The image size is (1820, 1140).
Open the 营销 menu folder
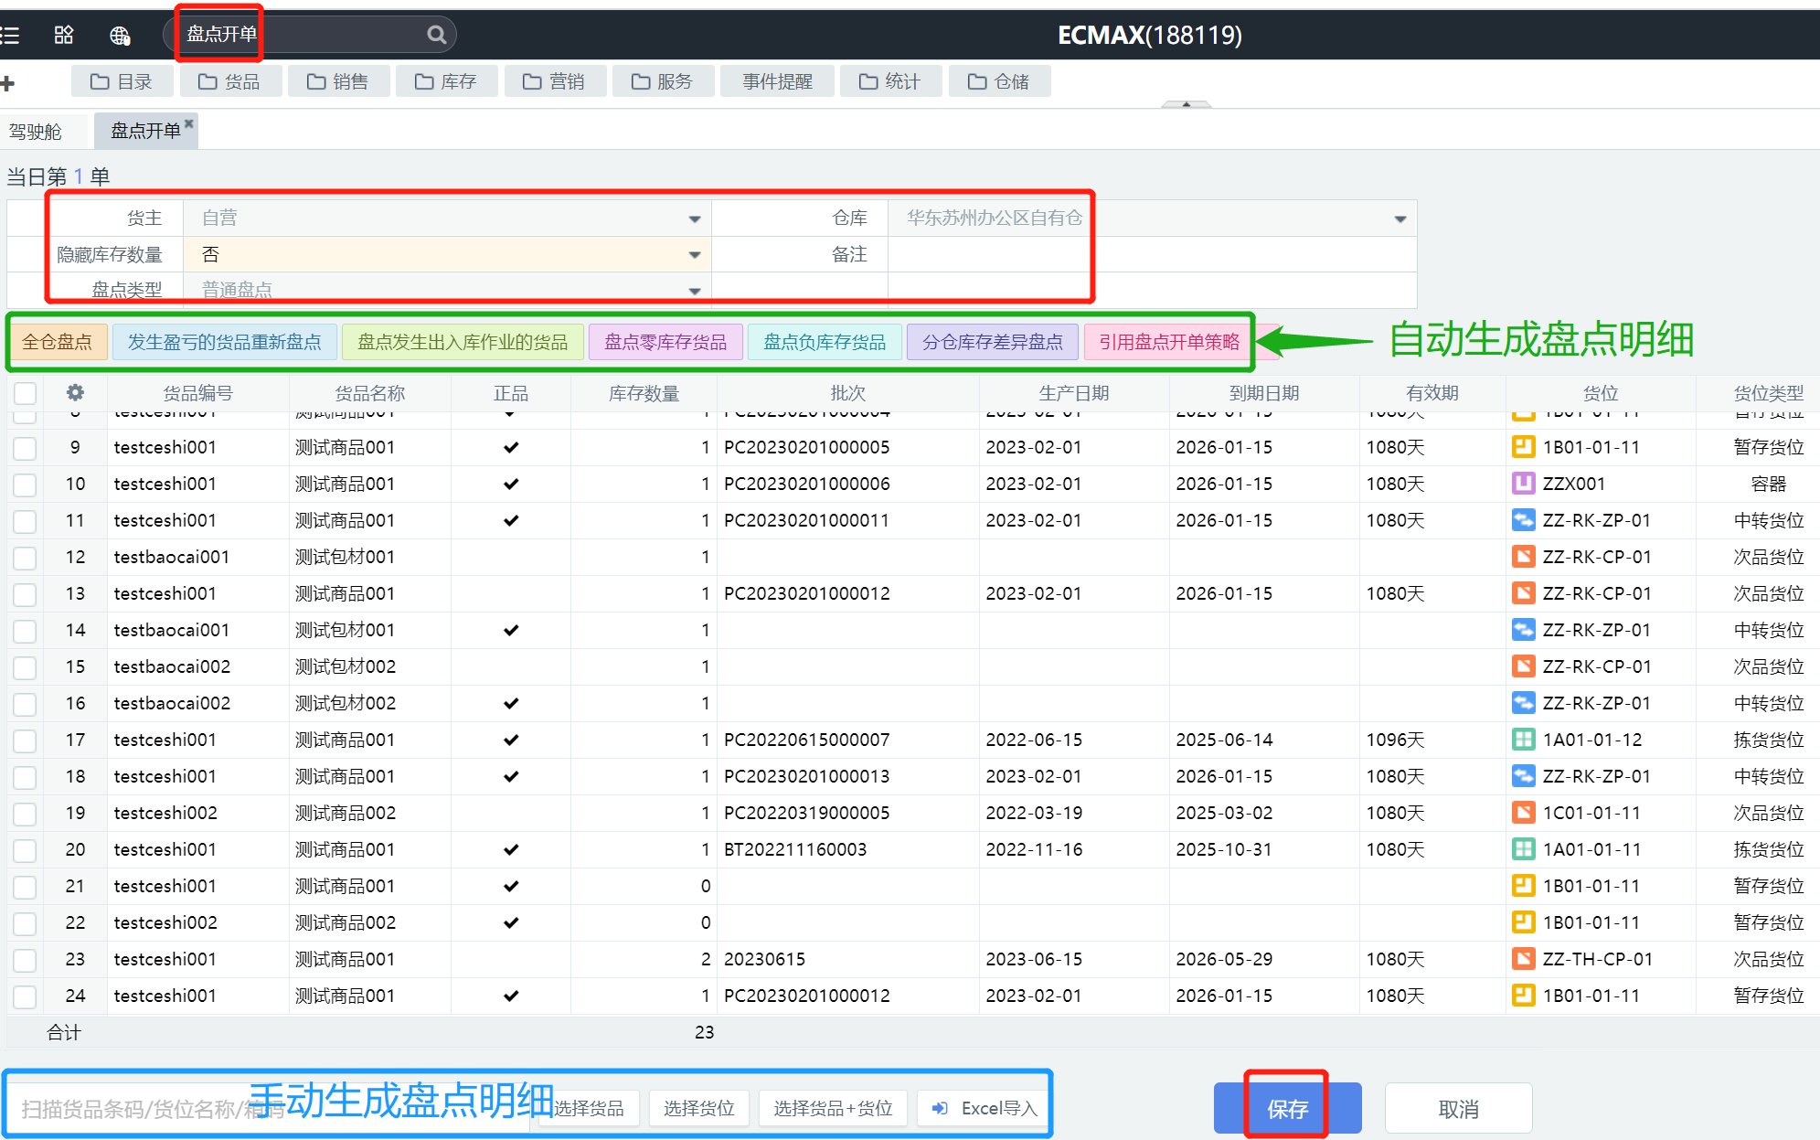coord(554,81)
